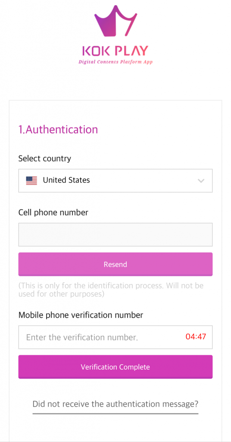Click the KOK PLAY wordmark text
This screenshot has height=442, width=231.
pos(115,51)
